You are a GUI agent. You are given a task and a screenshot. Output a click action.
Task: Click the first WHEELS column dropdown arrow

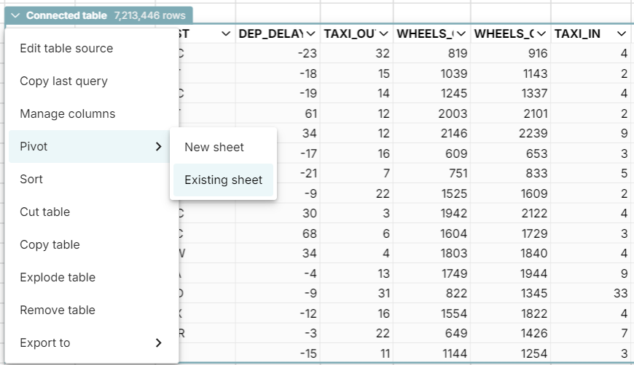pyautogui.click(x=461, y=34)
